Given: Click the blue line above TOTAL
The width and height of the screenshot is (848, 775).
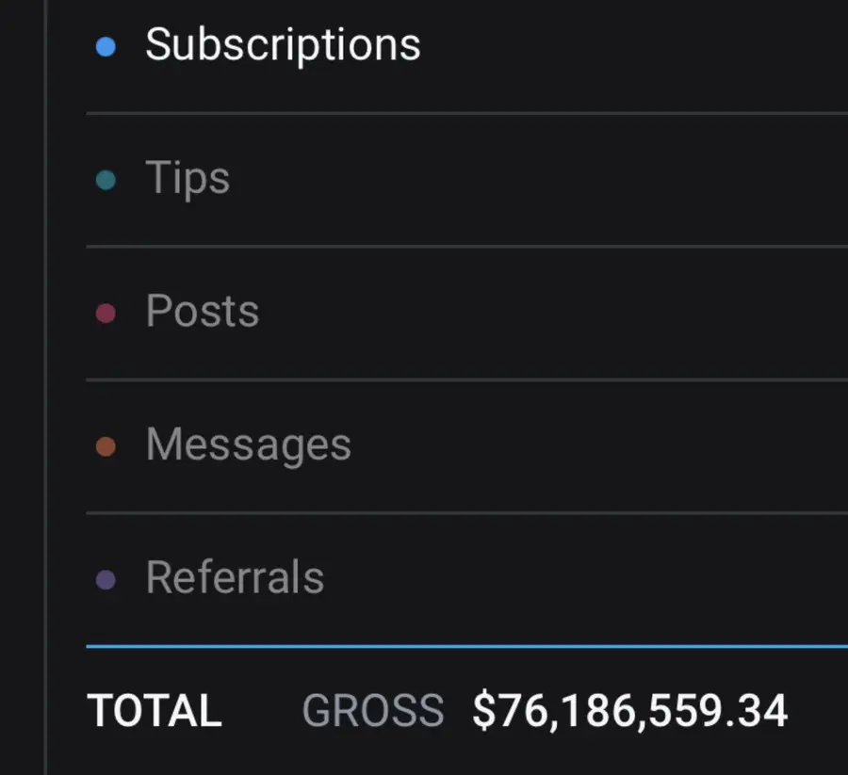Looking at the screenshot, I should (x=466, y=647).
